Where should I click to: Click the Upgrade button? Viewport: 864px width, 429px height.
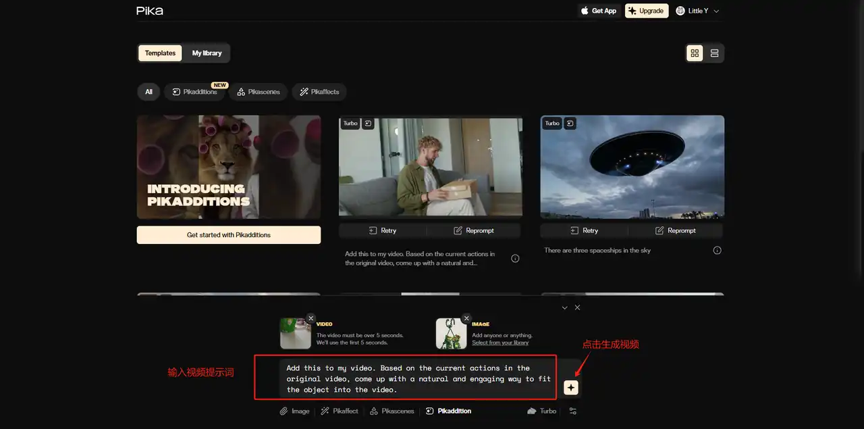(x=647, y=11)
